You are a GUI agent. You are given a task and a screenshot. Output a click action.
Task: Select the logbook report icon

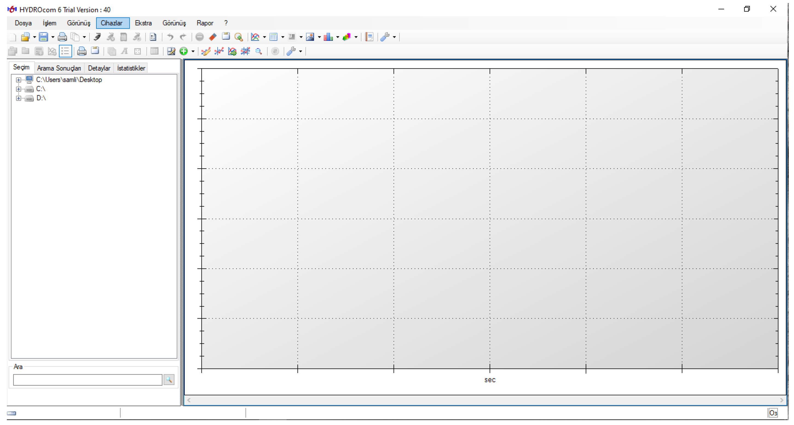[369, 37]
